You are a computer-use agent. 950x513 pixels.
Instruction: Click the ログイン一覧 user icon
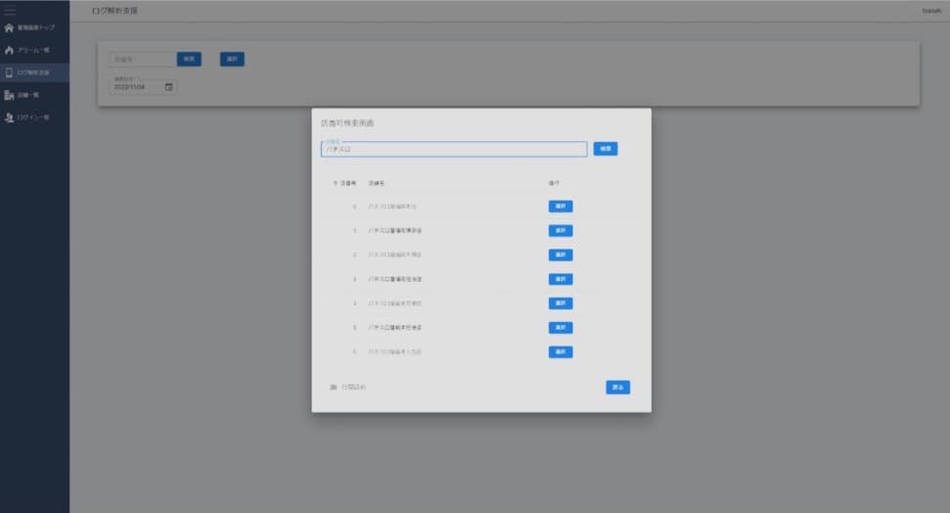(10, 117)
